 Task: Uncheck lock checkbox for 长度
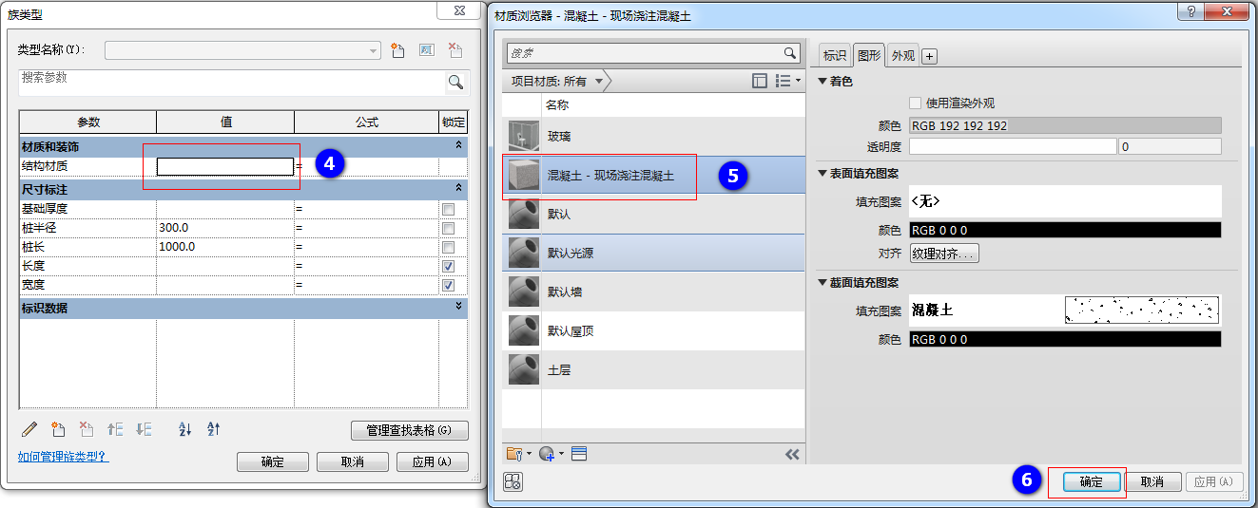click(448, 266)
